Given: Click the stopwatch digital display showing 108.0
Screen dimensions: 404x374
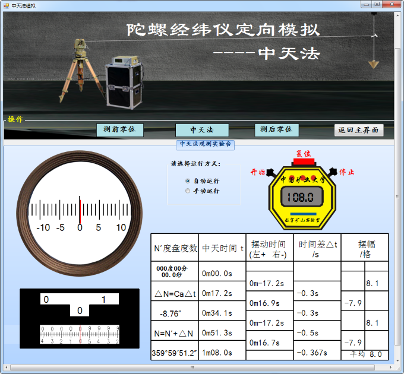Looking at the screenshot, I should coord(302,198).
